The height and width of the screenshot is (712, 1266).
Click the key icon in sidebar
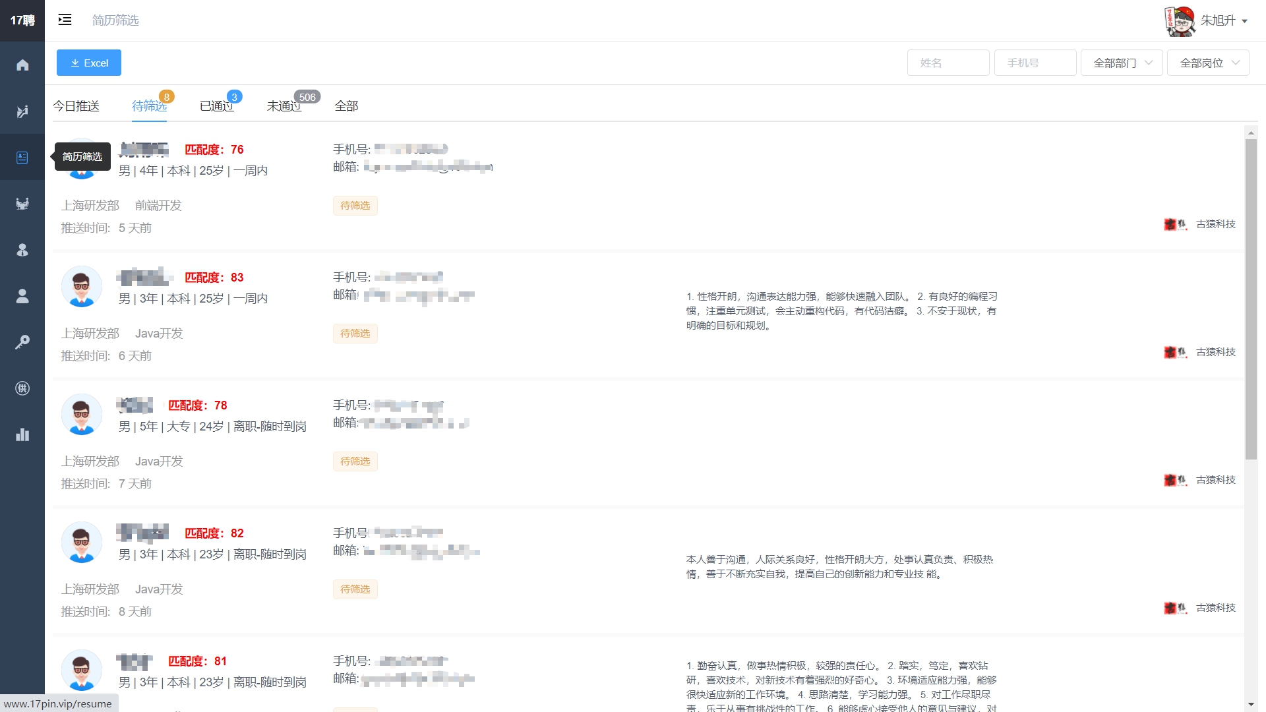[22, 342]
